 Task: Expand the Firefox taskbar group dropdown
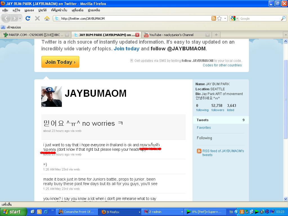pos(139,212)
